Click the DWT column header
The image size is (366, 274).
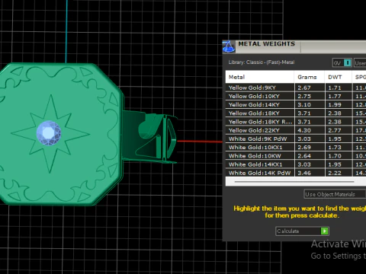click(x=338, y=77)
